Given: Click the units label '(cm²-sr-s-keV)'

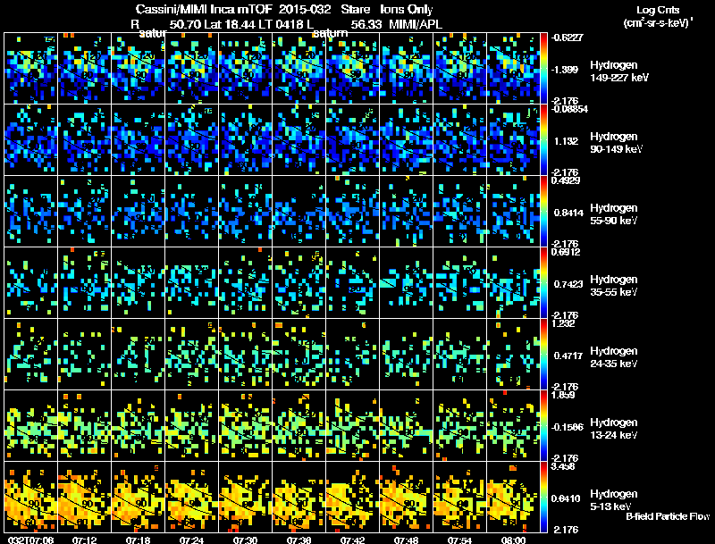Looking at the screenshot, I should tap(658, 23).
